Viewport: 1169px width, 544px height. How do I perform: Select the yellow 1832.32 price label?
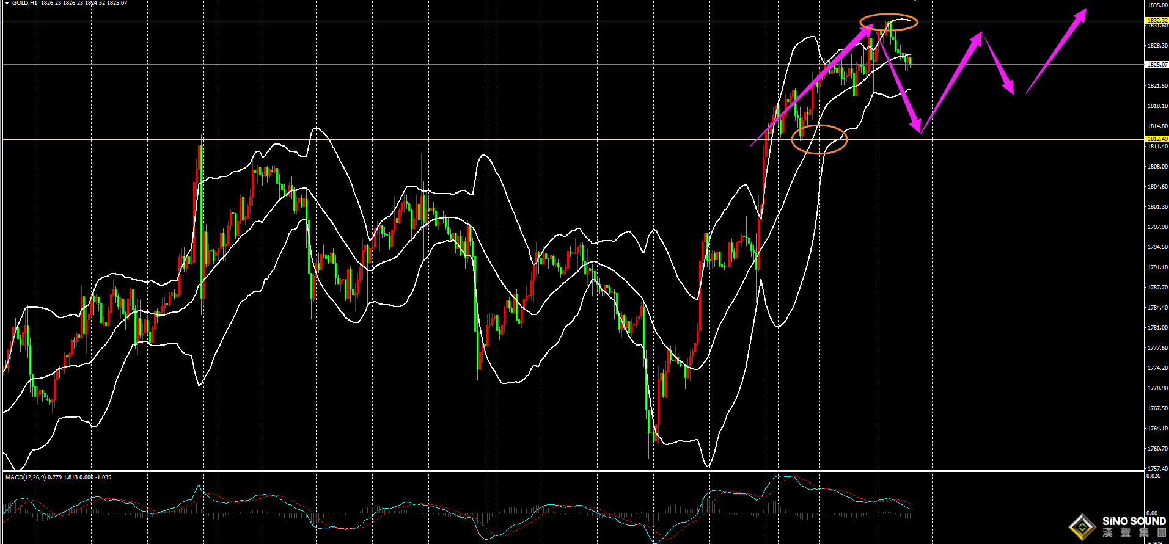pyautogui.click(x=1157, y=21)
